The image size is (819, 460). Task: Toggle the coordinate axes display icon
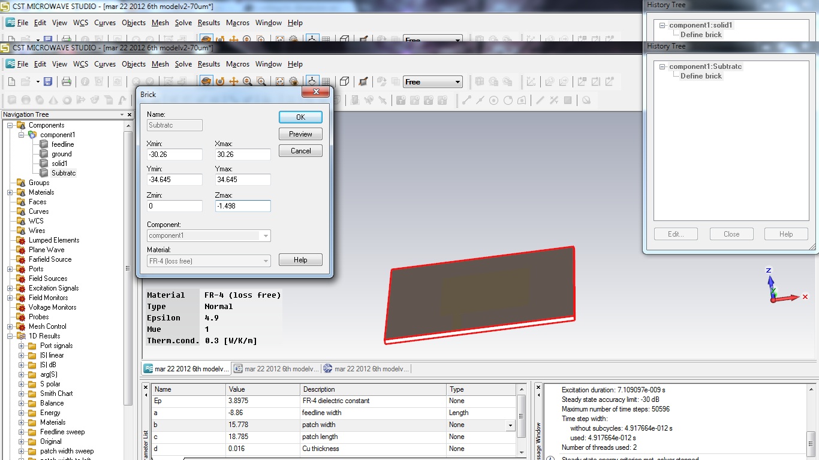click(x=312, y=81)
